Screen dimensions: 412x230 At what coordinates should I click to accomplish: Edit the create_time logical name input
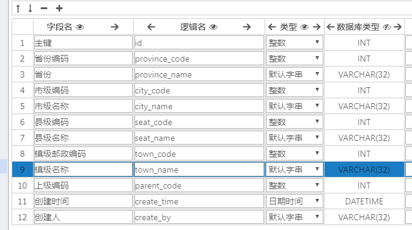[x=199, y=201]
